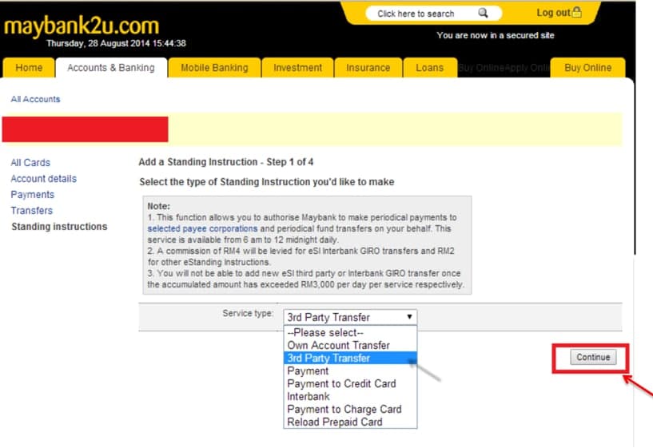Click the date 'Thursday, 28 August 2014' text
The height and width of the screenshot is (448, 653).
[x=98, y=43]
